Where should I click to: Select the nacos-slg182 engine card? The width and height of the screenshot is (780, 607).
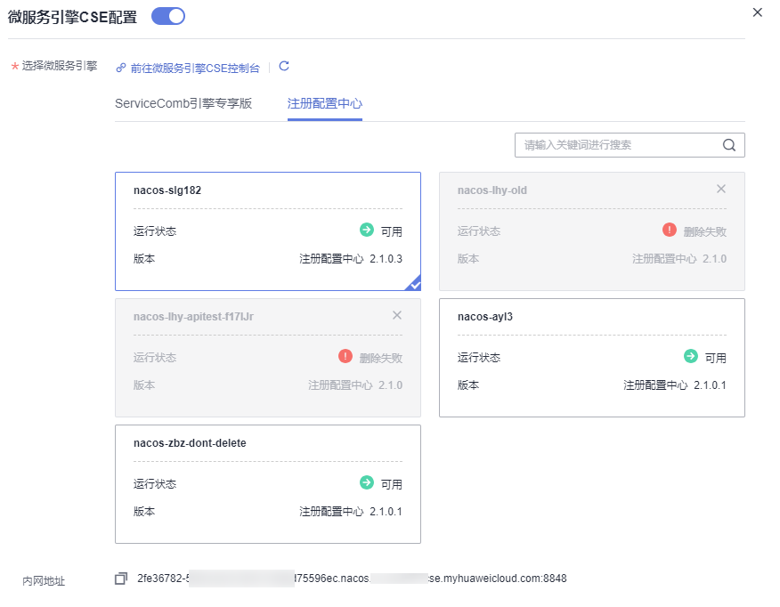(267, 231)
